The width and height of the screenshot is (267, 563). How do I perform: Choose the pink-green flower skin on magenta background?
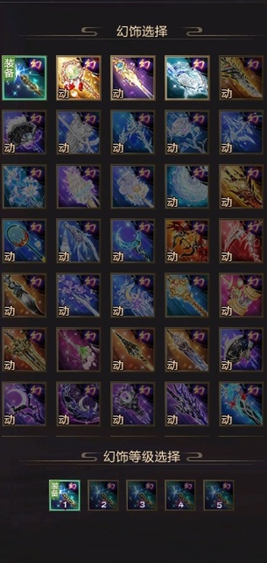pos(79,350)
